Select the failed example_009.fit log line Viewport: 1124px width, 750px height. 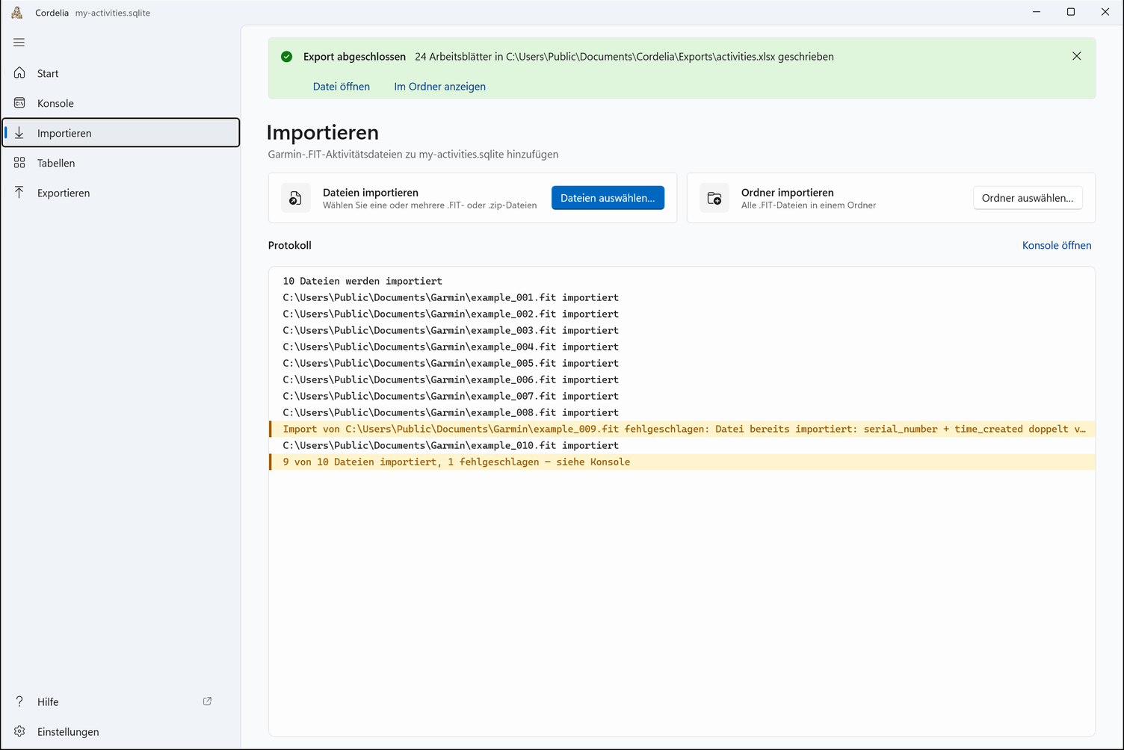pyautogui.click(x=682, y=429)
